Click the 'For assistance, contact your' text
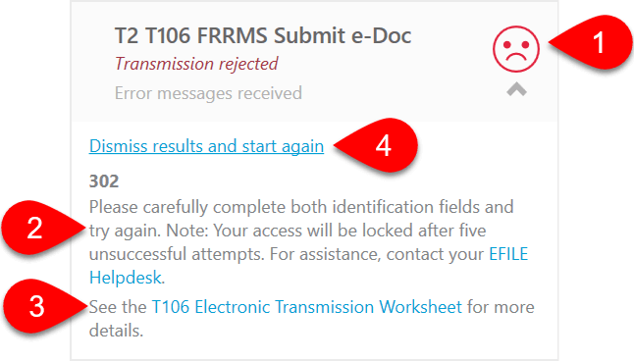Screen dimensions: 634x361 coord(377,254)
